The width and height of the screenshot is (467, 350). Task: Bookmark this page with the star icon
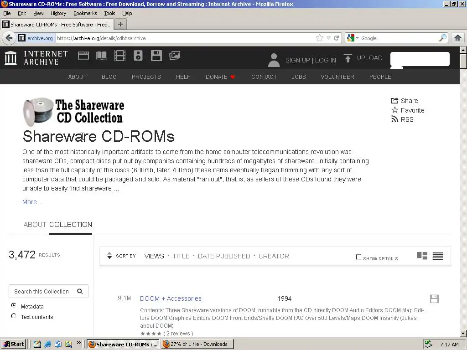click(320, 38)
